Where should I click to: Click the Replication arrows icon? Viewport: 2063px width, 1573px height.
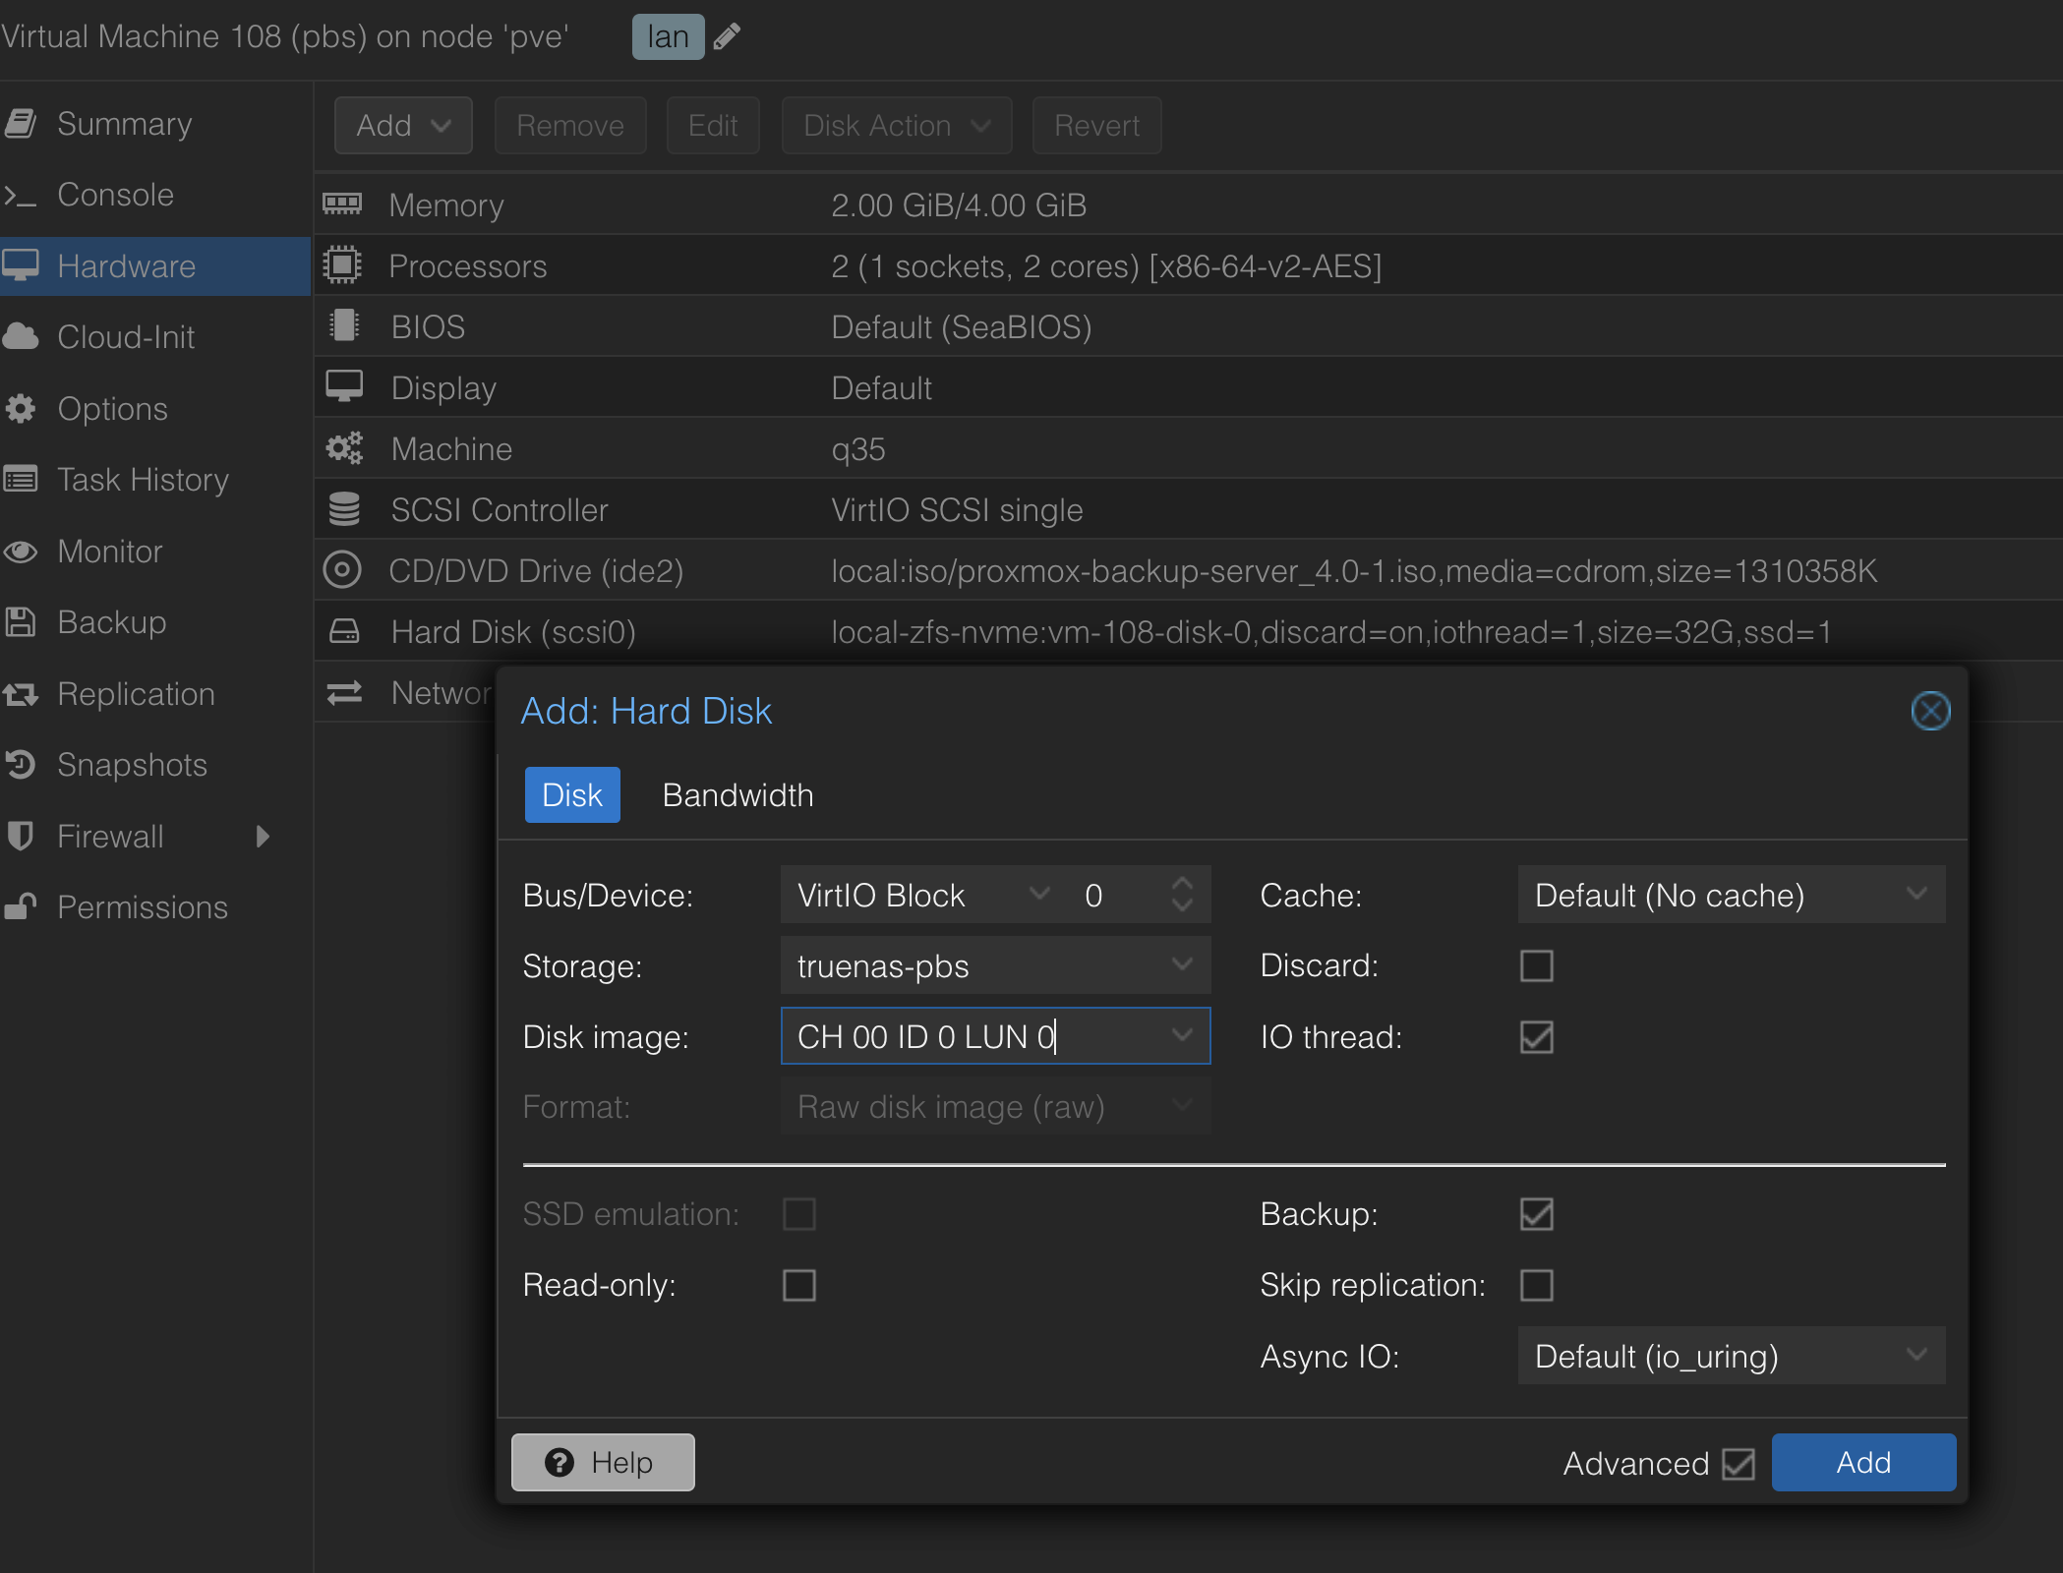click(21, 694)
